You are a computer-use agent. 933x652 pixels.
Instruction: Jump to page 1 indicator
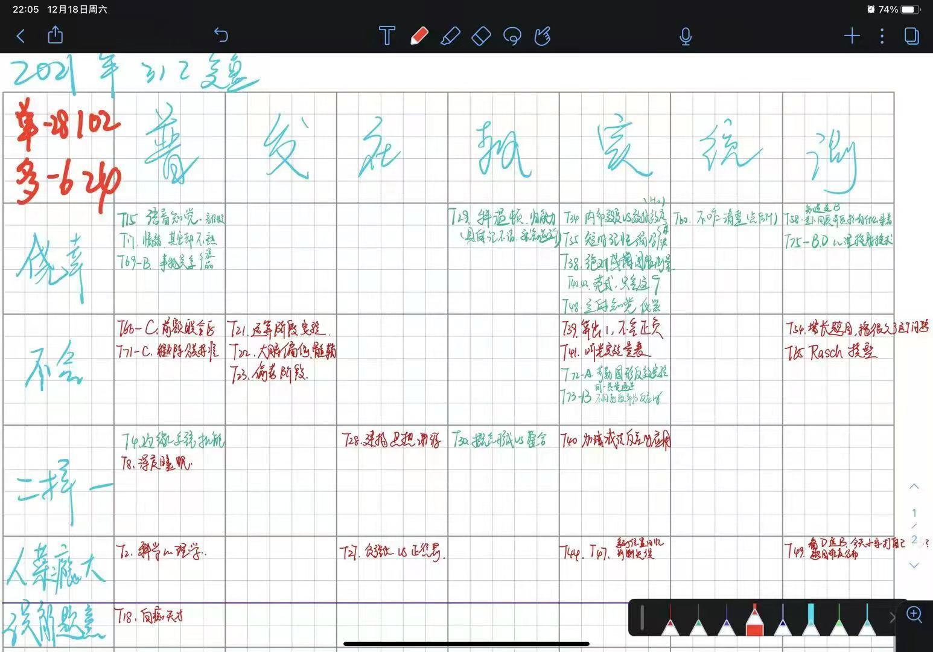pyautogui.click(x=914, y=513)
